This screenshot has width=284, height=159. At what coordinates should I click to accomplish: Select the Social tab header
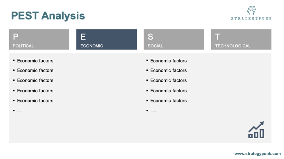tap(174, 40)
